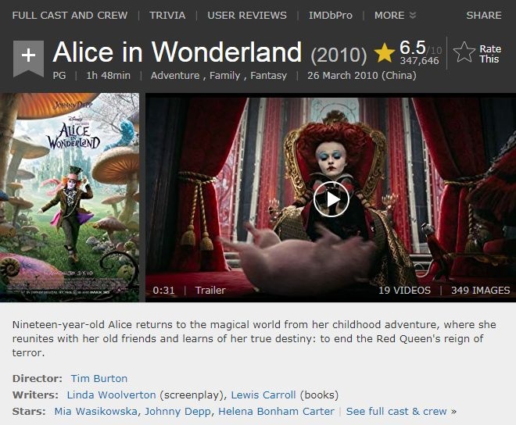
Task: Go to USER REVIEWS
Action: (x=247, y=15)
